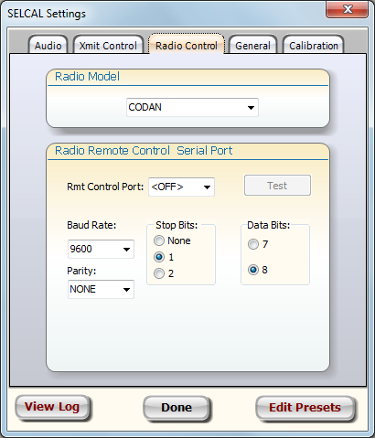The width and height of the screenshot is (375, 438).
Task: Click the Radio Control tab
Action: pyautogui.click(x=187, y=45)
